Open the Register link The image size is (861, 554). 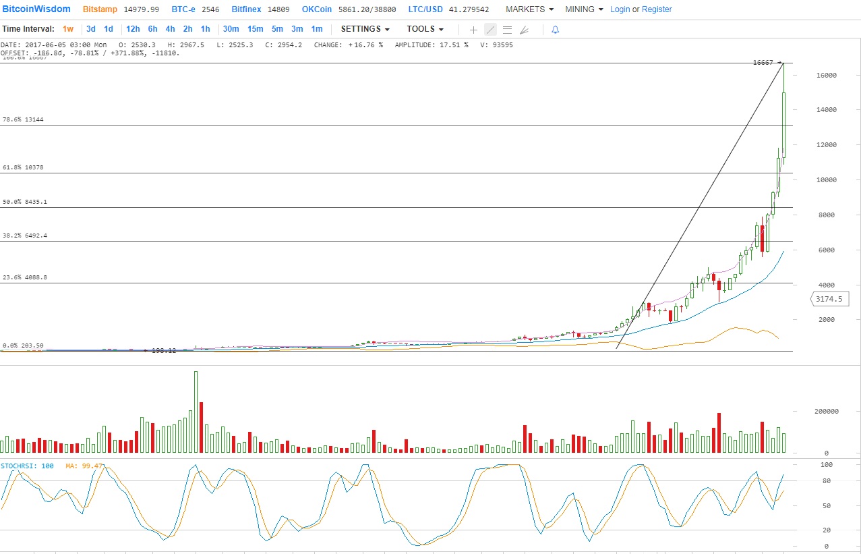(657, 9)
